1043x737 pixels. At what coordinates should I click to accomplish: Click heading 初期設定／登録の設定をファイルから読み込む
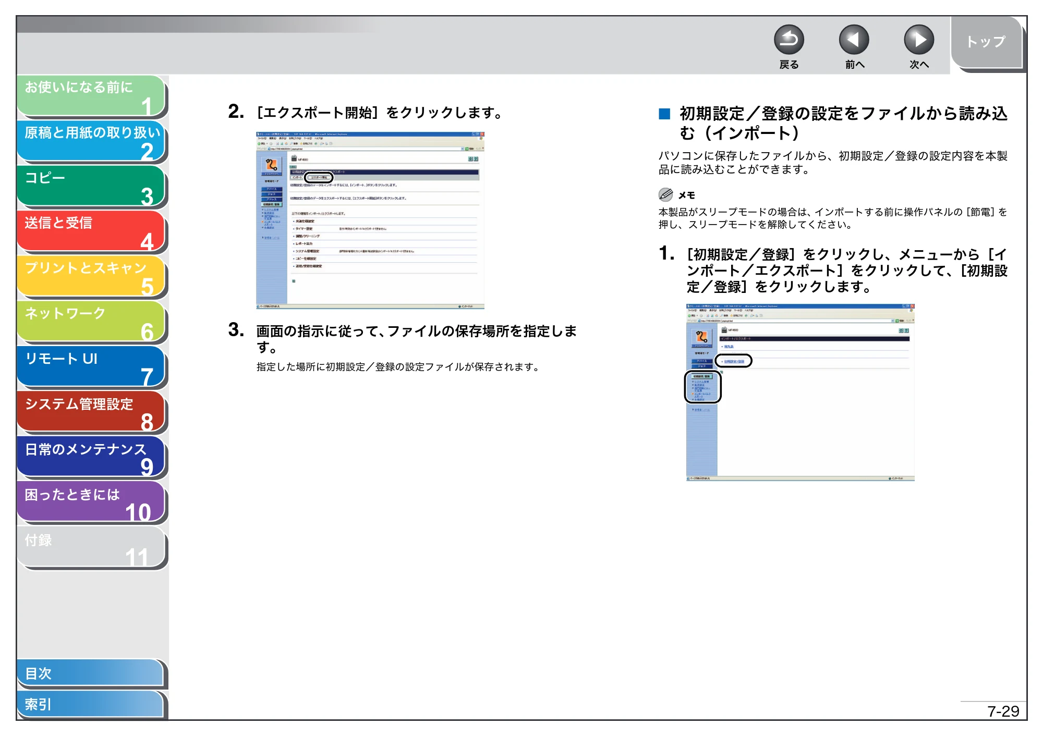coord(843,123)
